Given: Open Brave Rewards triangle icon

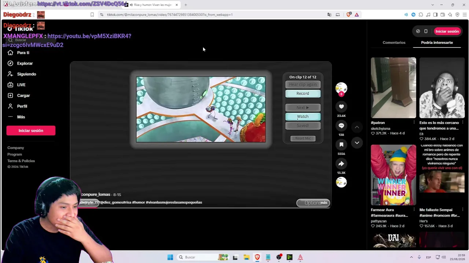Looking at the screenshot, I should (357, 15).
